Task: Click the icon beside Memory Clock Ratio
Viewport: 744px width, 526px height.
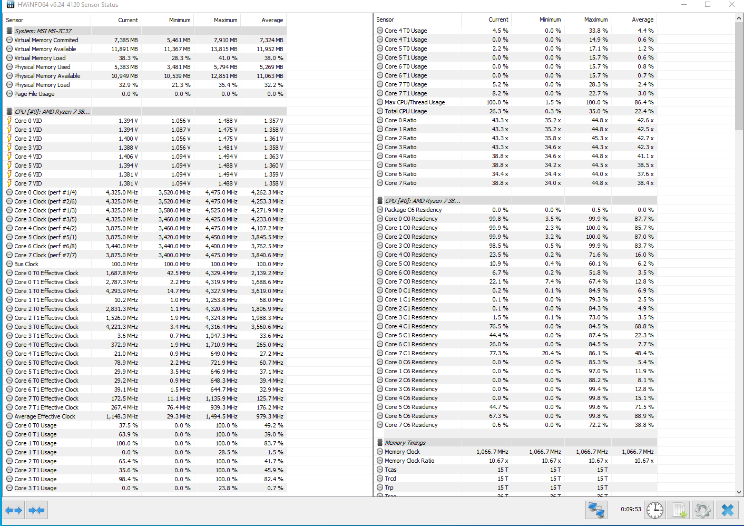Action: click(x=380, y=461)
